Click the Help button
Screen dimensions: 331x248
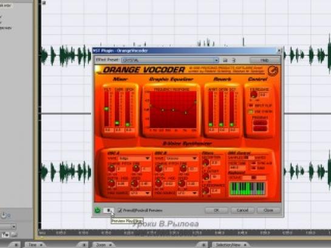tap(265, 60)
